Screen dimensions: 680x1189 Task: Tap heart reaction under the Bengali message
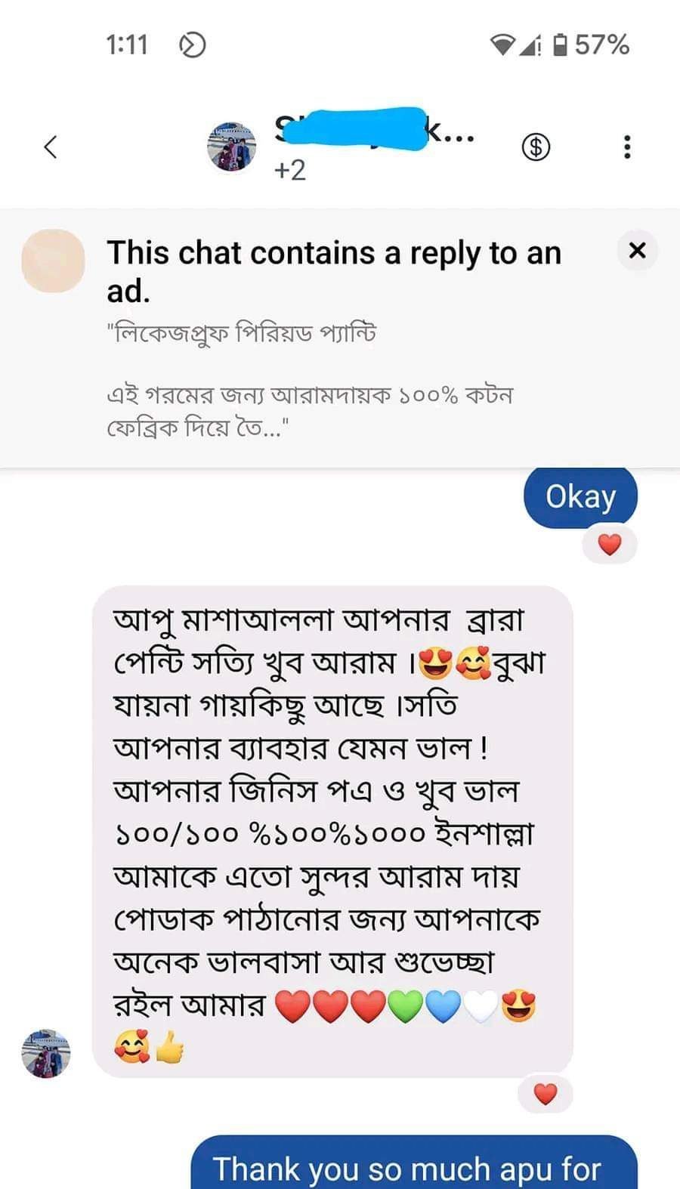[x=545, y=1093]
